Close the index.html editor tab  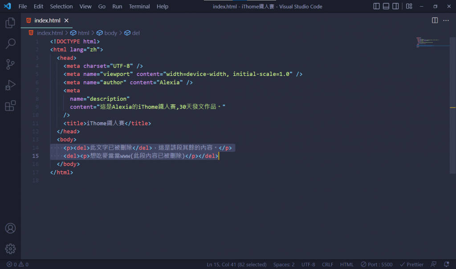tap(66, 20)
